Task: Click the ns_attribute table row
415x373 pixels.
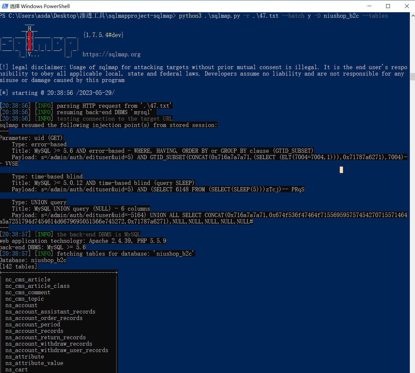Action: 25,357
